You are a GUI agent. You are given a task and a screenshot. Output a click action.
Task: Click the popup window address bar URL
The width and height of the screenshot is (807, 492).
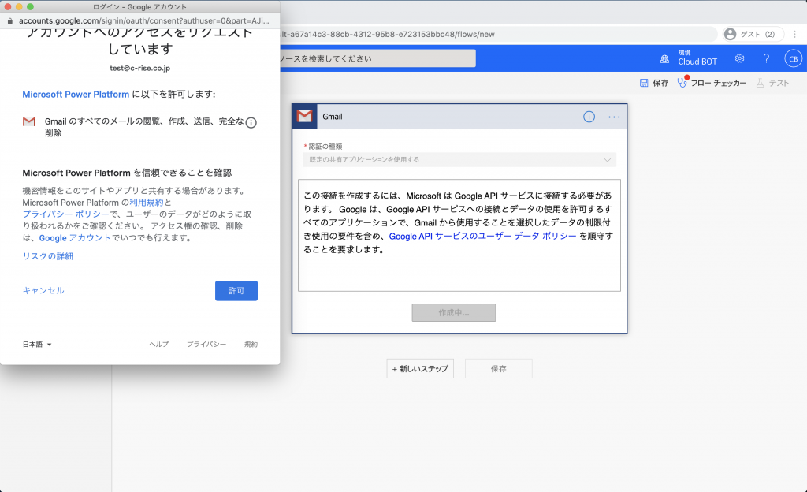[x=144, y=20]
